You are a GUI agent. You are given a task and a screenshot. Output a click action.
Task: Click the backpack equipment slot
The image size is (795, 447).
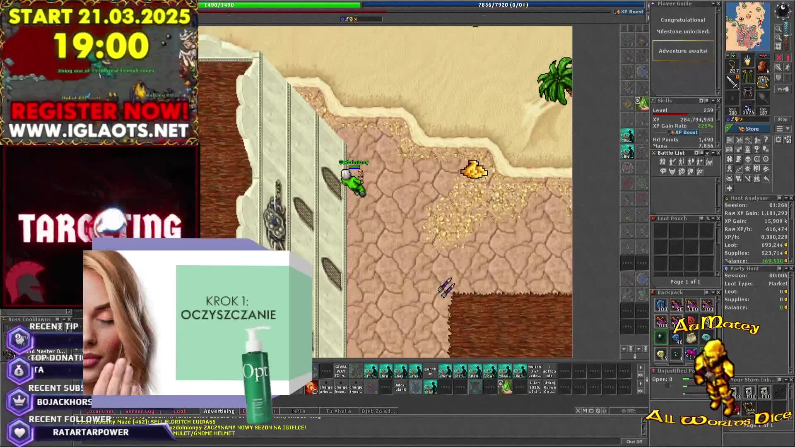pos(763,67)
